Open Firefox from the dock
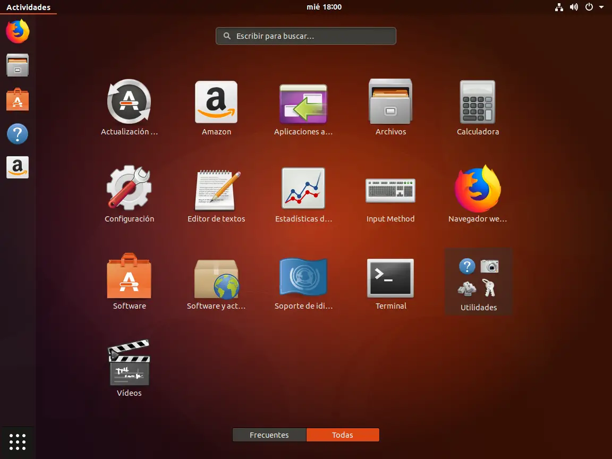The width and height of the screenshot is (612, 459). coord(18,31)
